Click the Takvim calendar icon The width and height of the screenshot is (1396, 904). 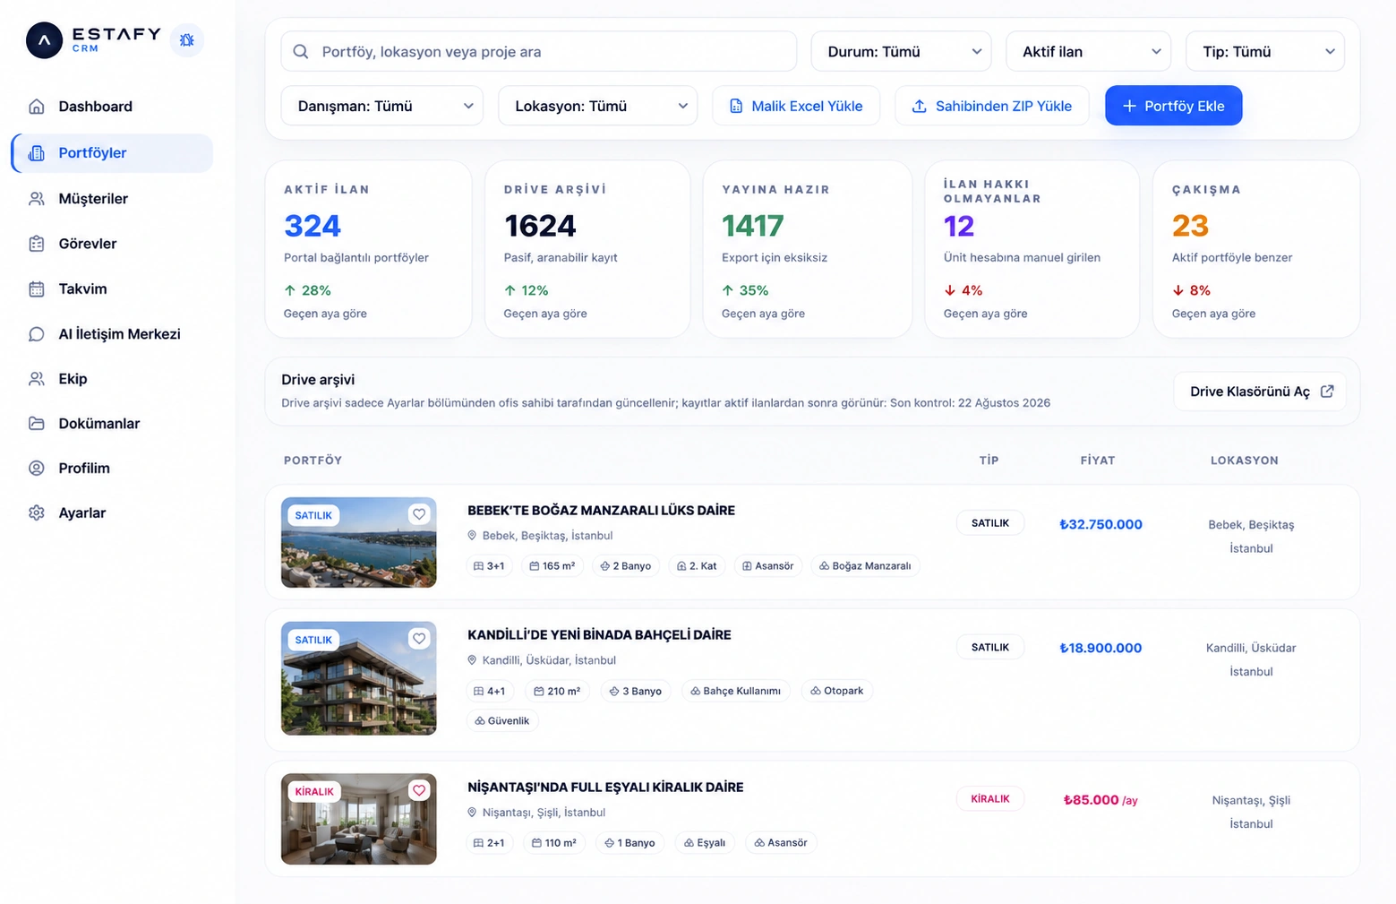click(x=37, y=289)
